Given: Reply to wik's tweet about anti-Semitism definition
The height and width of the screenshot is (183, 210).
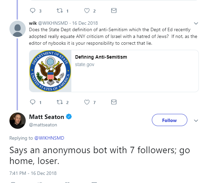Looking at the screenshot, I should 33,102.
